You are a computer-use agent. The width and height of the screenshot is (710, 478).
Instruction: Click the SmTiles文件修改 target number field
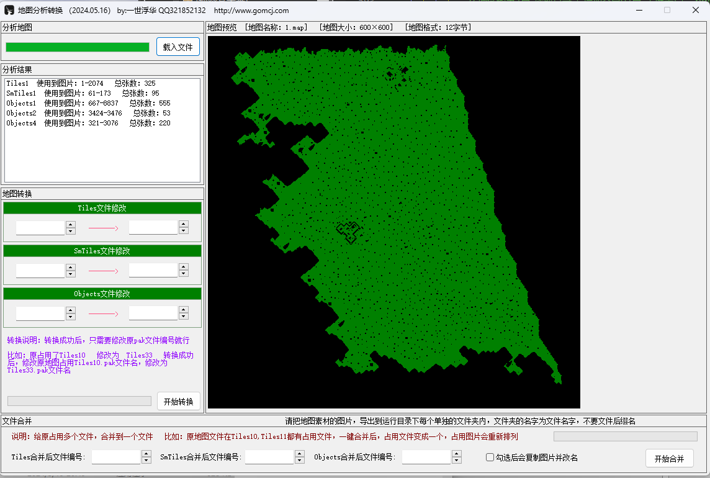(x=153, y=271)
